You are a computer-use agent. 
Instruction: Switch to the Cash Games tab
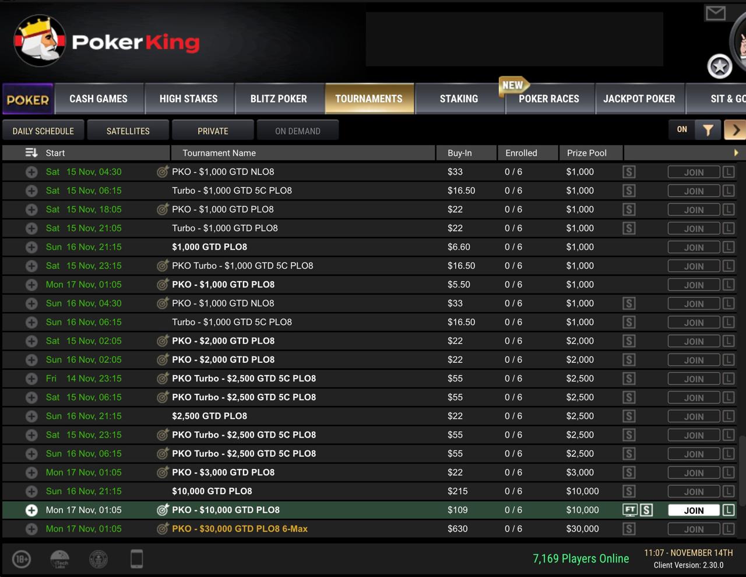98,99
